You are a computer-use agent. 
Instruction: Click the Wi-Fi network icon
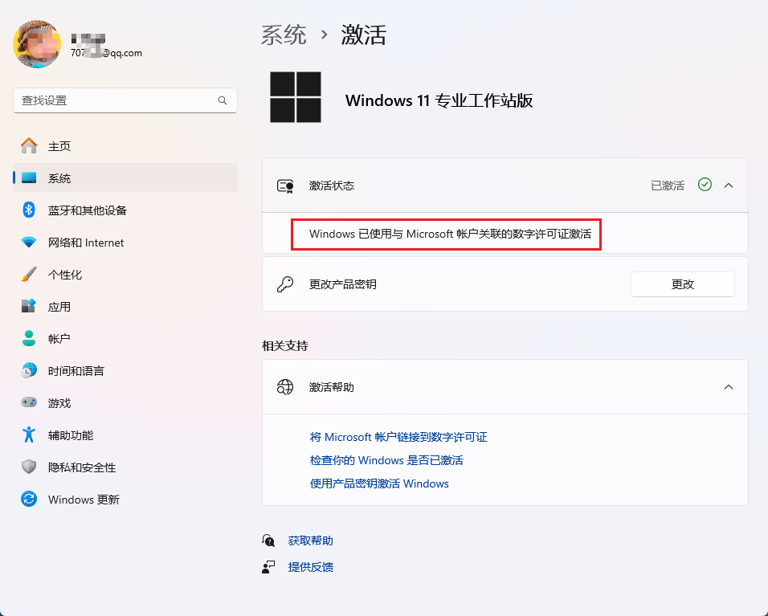29,243
